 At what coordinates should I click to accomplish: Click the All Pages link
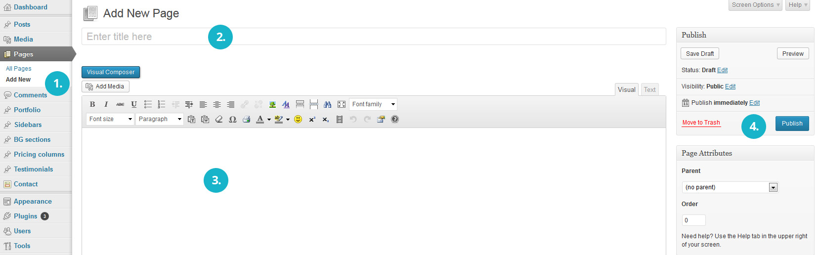[19, 69]
